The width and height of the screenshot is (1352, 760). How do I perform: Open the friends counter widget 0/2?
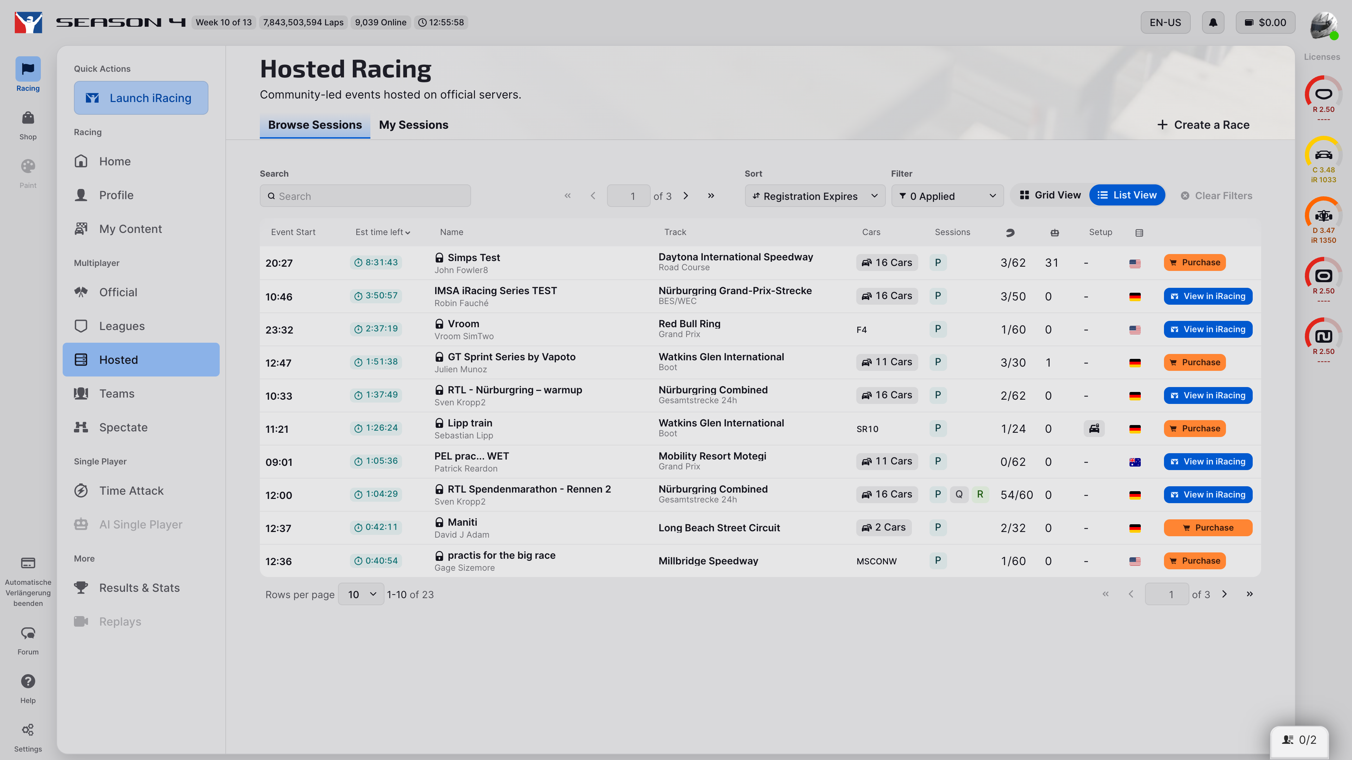click(x=1299, y=740)
